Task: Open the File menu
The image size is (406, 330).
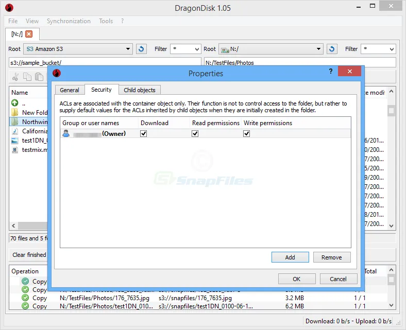Action: [x=13, y=21]
